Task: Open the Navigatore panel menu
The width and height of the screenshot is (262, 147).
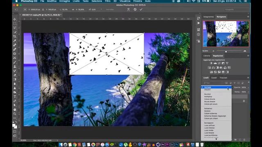Action: tap(248, 17)
